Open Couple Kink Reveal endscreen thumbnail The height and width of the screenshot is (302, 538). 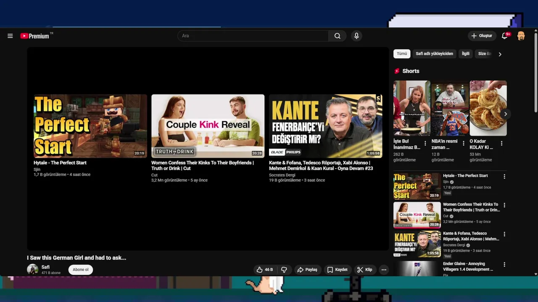click(x=208, y=126)
